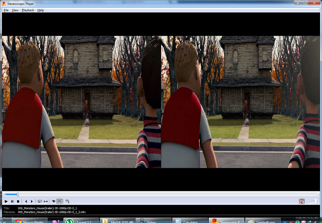Switch to Videos taskbar item
The image size is (322, 223).
[x=153, y=221]
